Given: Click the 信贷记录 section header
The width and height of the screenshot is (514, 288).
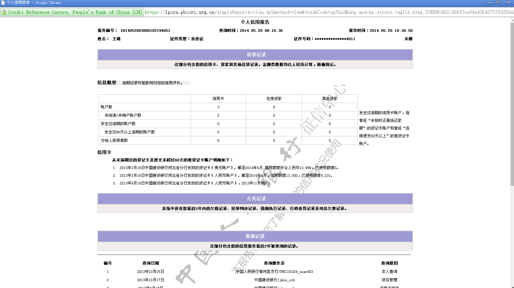Looking at the screenshot, I should point(255,55).
